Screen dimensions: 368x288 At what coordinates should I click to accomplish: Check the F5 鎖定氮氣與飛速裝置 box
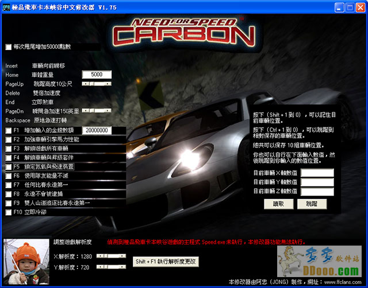9,167
